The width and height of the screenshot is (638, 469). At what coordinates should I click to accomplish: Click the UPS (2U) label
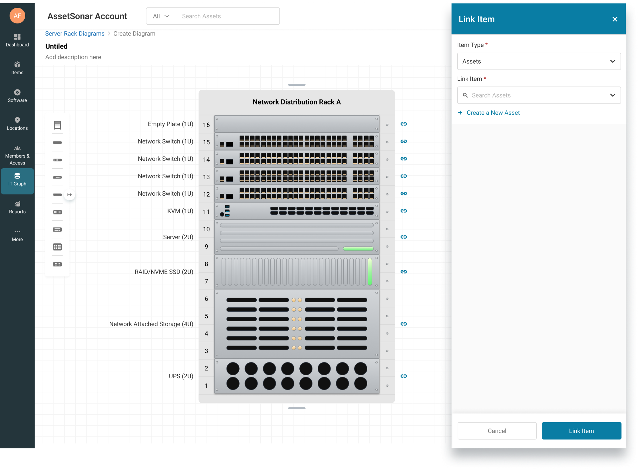point(181,376)
